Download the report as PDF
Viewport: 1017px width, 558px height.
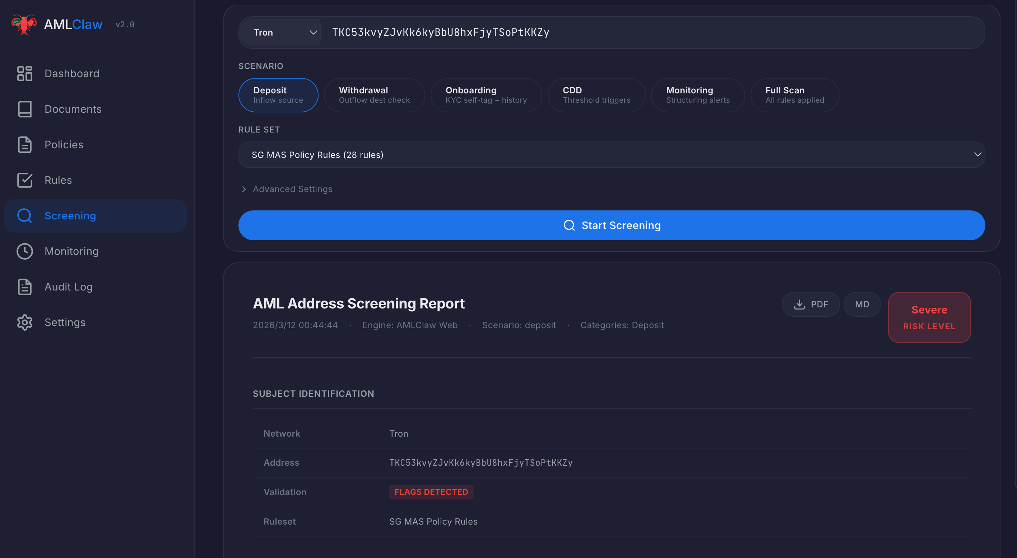810,304
